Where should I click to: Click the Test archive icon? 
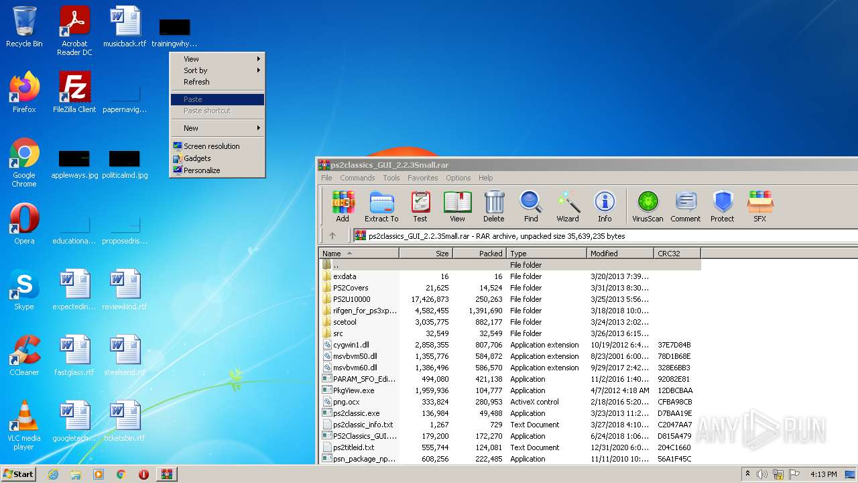(x=420, y=207)
